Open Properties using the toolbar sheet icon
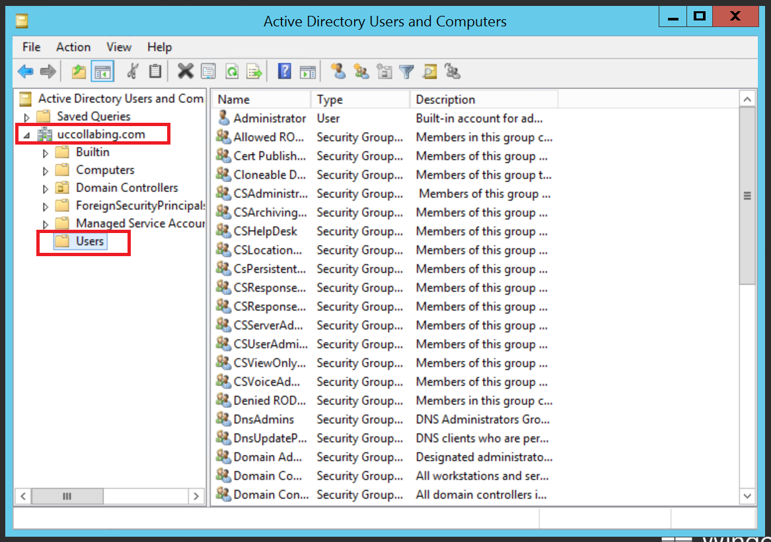This screenshot has height=542, width=771. (209, 72)
